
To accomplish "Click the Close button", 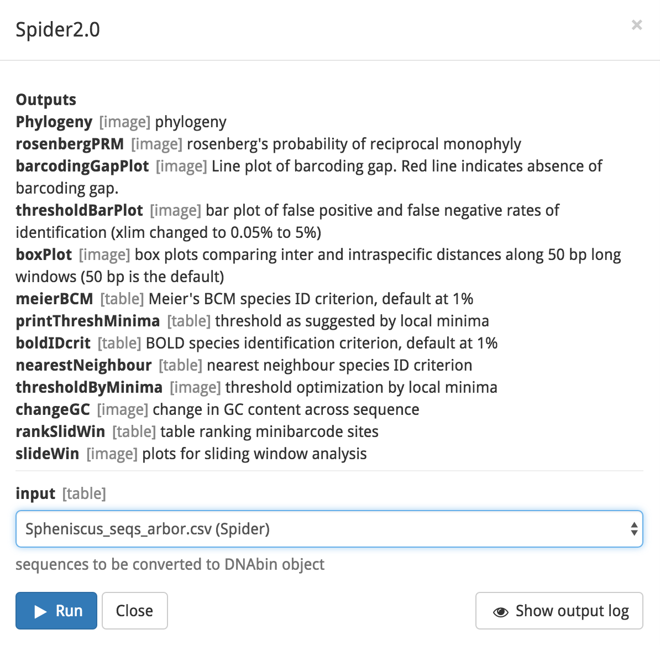I will coord(134,611).
